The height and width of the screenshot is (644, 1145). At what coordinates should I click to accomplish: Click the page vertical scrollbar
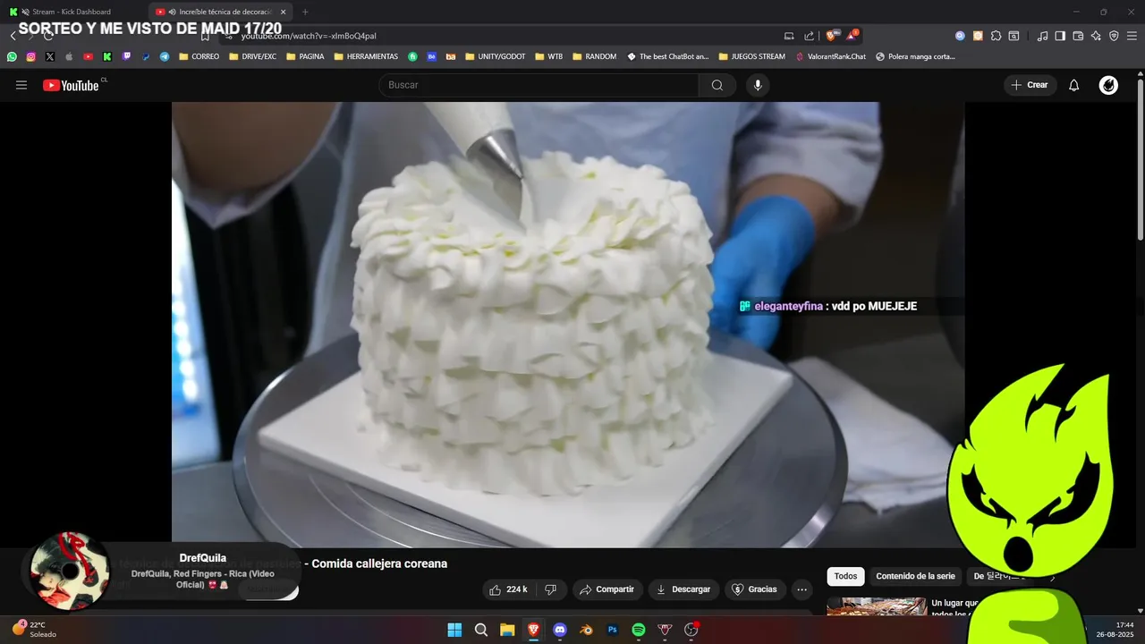(x=1141, y=161)
